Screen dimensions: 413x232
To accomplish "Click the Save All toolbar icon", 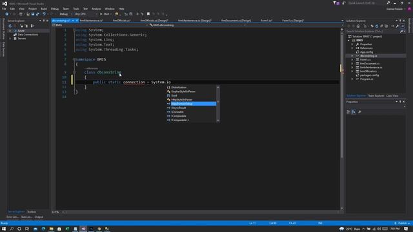I will (37, 14).
